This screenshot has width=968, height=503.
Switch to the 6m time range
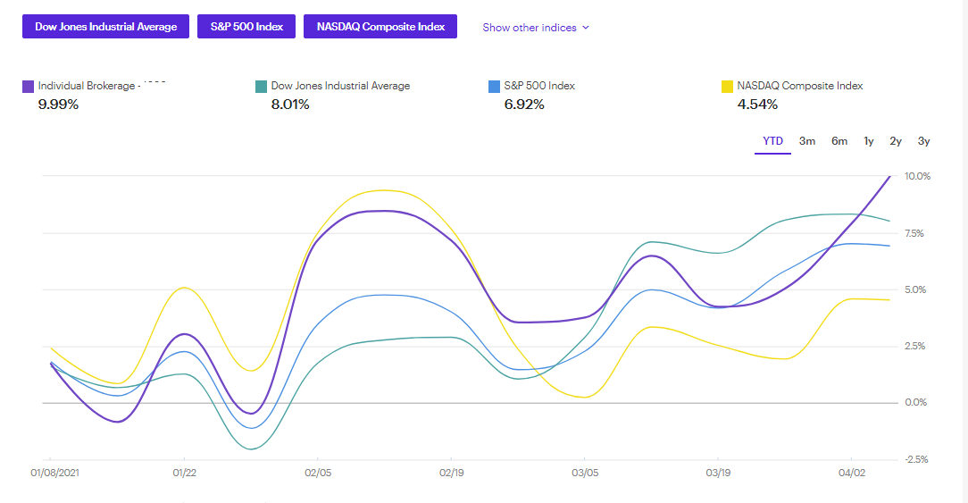pos(839,141)
